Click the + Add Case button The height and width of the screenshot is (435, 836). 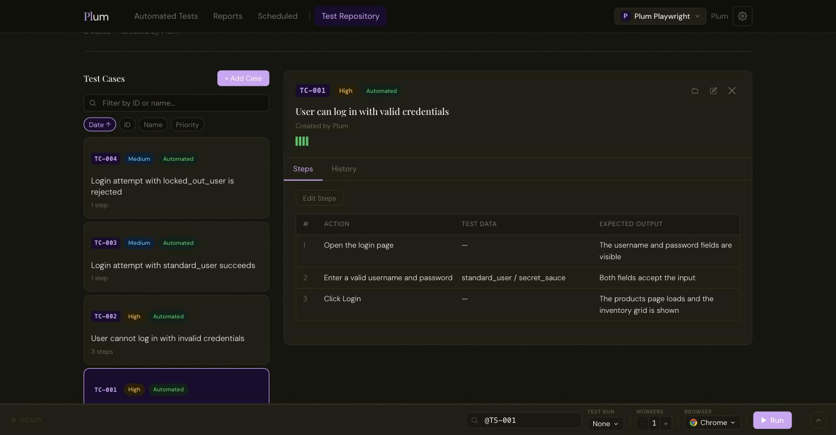[243, 78]
